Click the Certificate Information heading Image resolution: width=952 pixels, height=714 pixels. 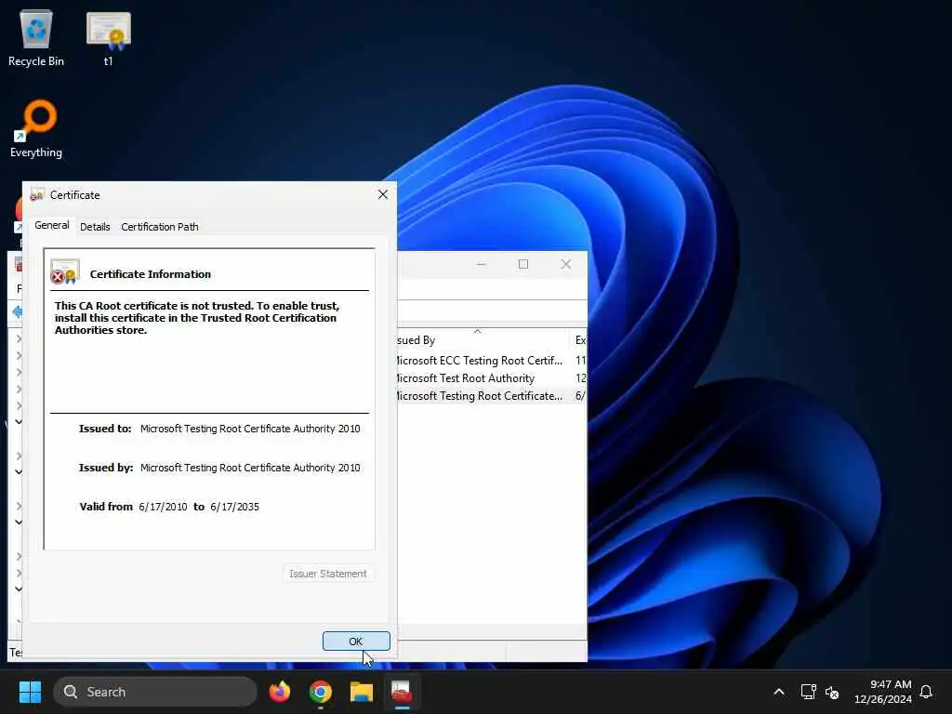click(151, 274)
